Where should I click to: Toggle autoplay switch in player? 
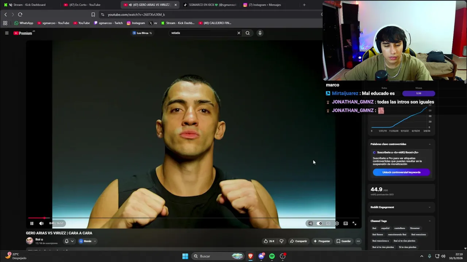tap(319, 223)
